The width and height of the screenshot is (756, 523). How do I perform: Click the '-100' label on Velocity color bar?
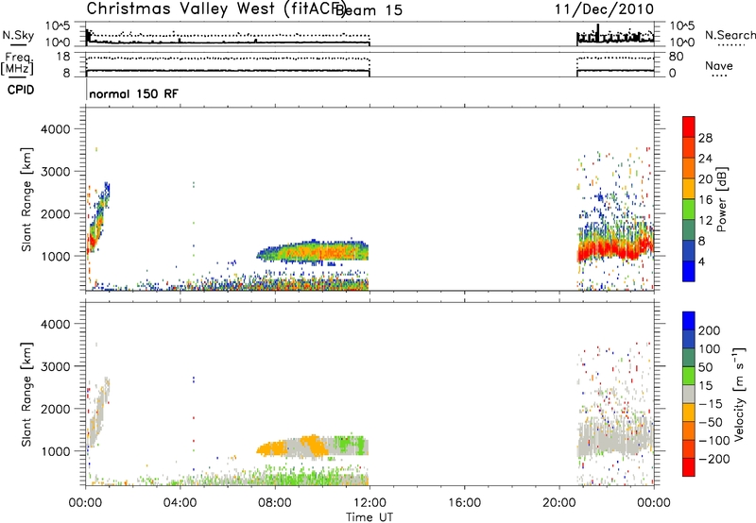click(714, 440)
